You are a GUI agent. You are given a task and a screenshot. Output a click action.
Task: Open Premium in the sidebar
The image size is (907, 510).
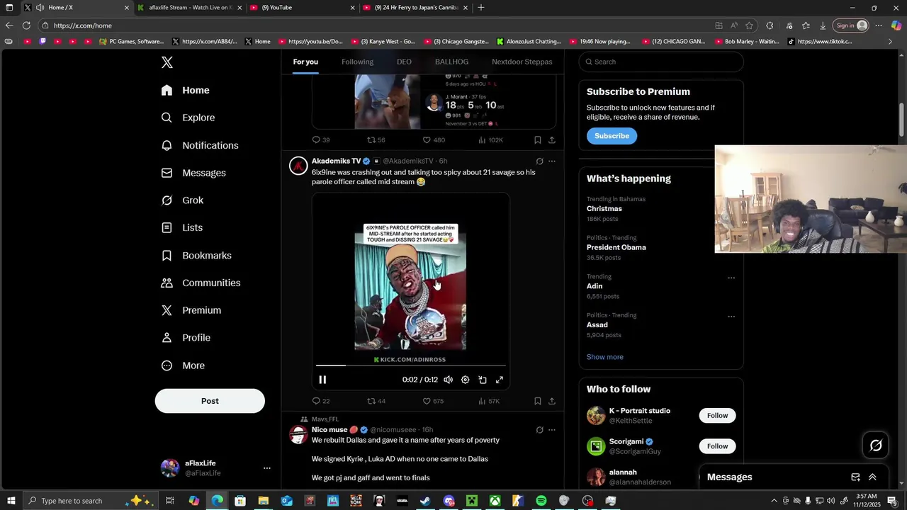coord(191,310)
